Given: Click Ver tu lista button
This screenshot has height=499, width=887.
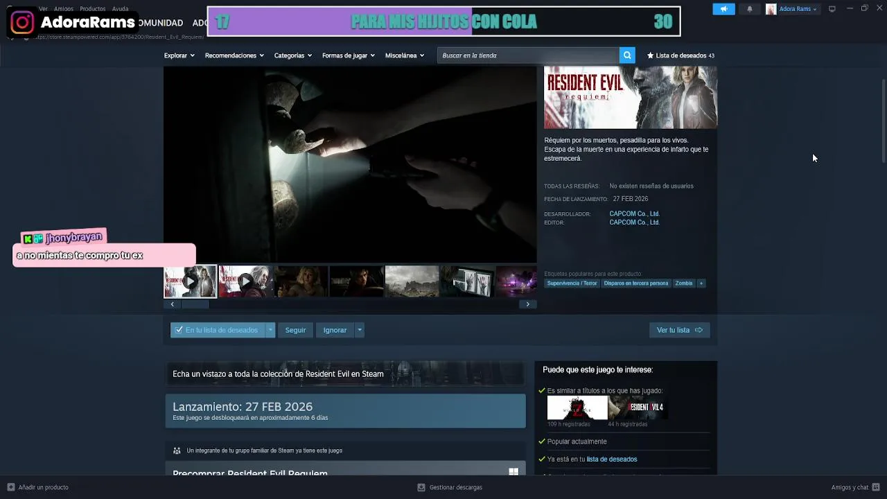Looking at the screenshot, I should (679, 330).
